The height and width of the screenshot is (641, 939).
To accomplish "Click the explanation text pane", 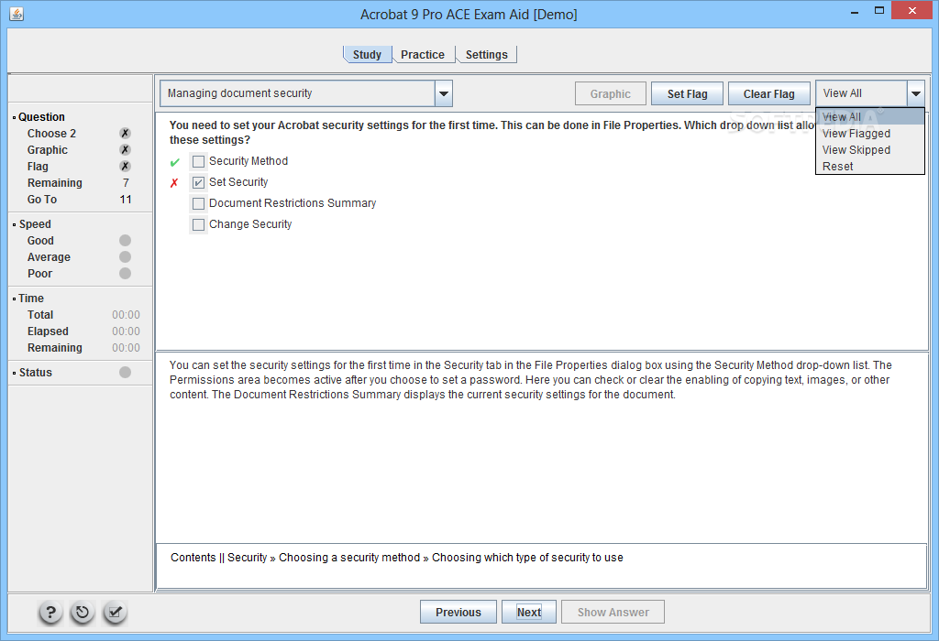I will click(541, 446).
